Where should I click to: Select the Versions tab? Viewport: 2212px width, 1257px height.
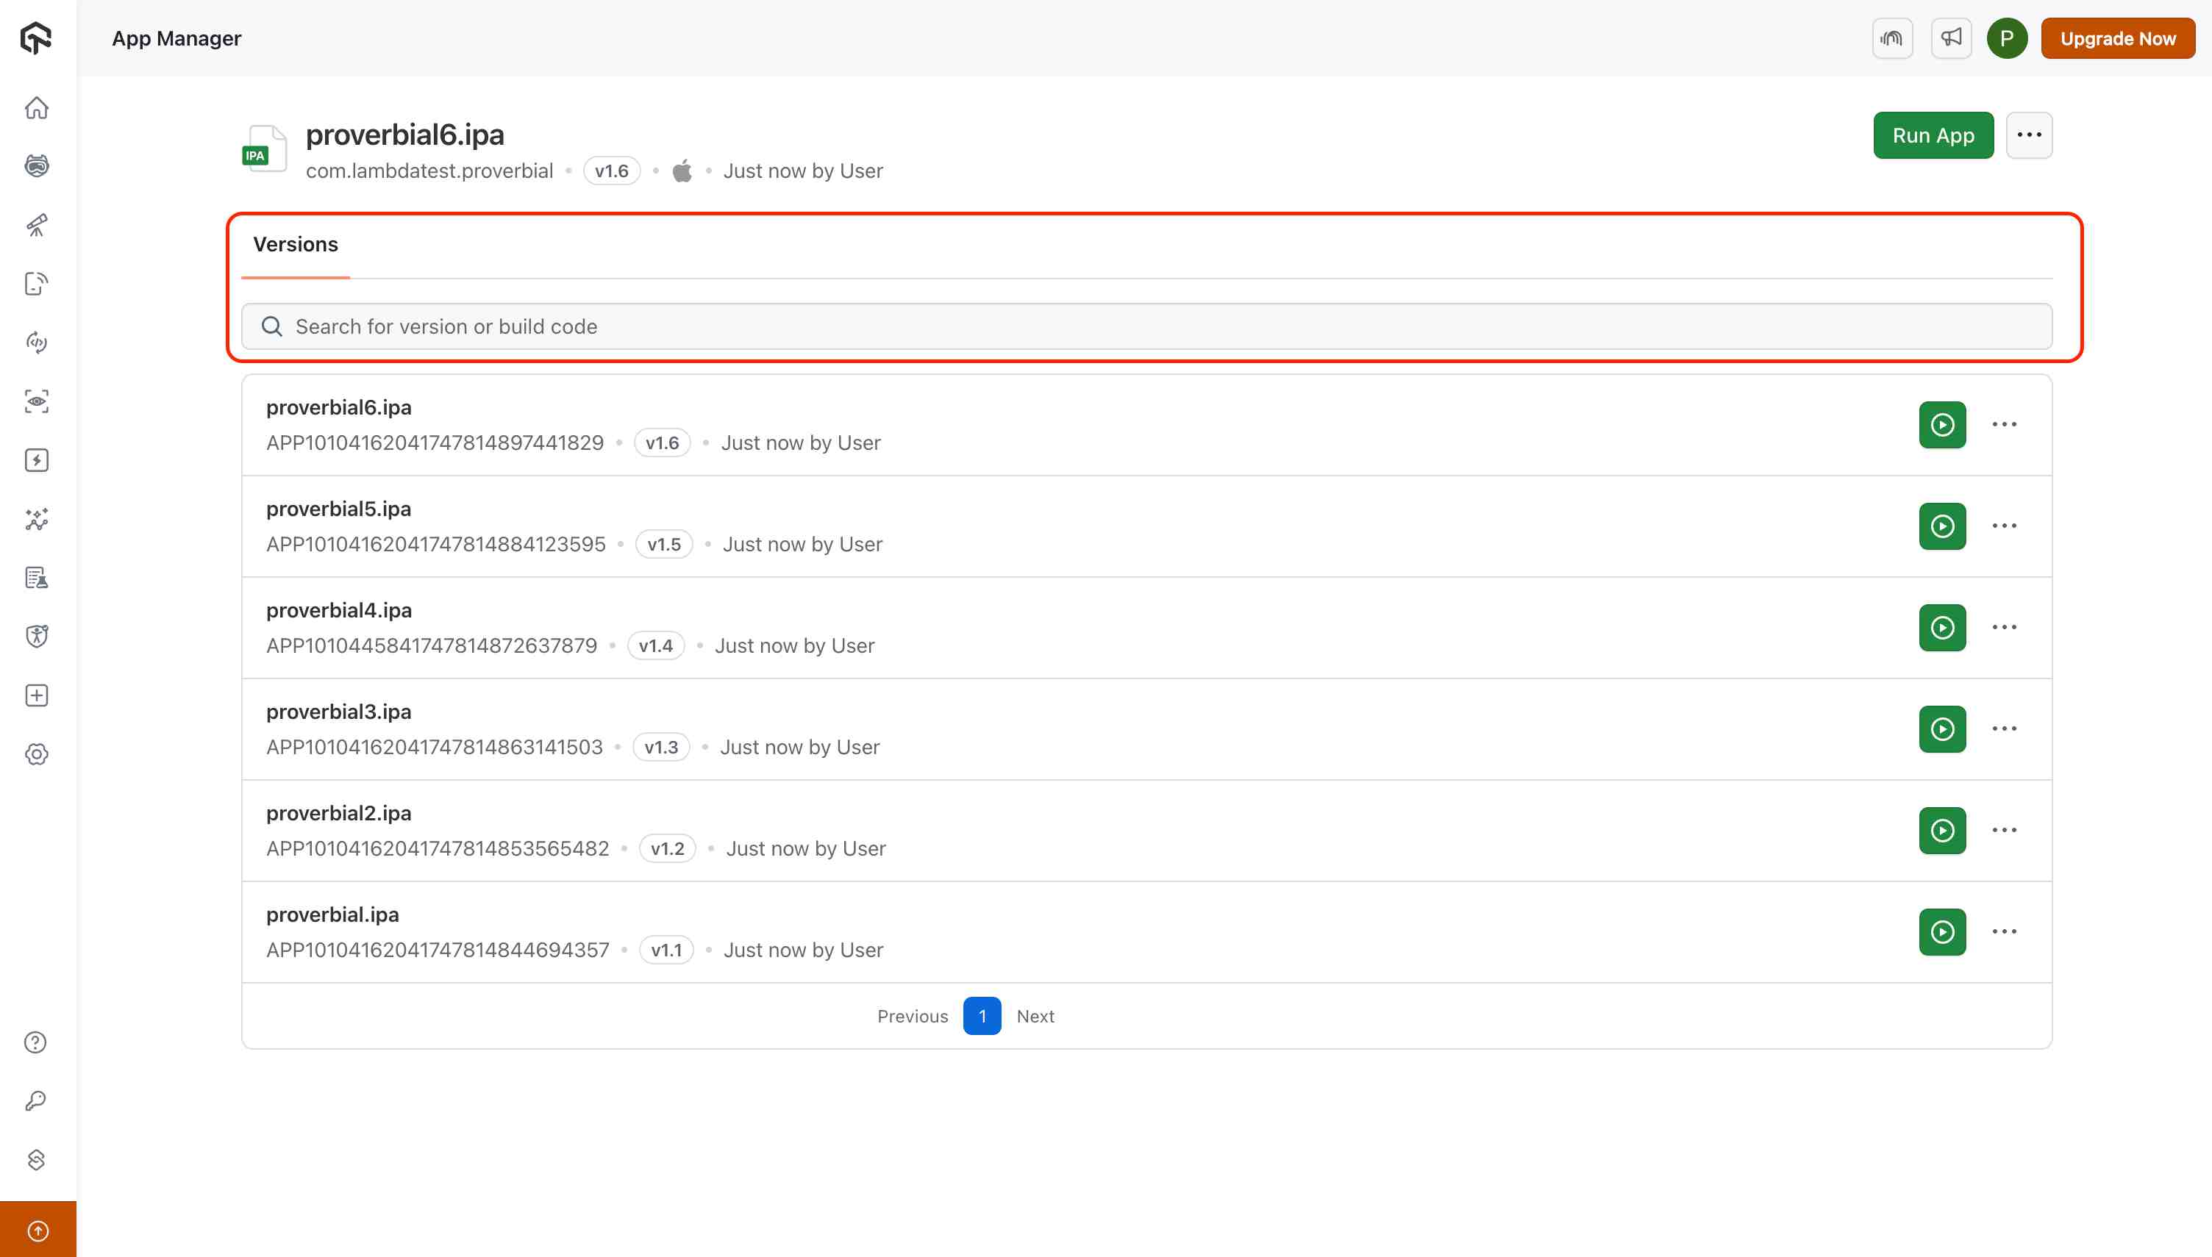(x=296, y=244)
